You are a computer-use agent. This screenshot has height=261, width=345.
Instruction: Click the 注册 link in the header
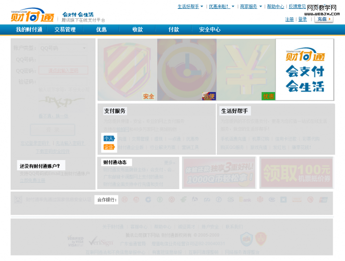point(289,19)
